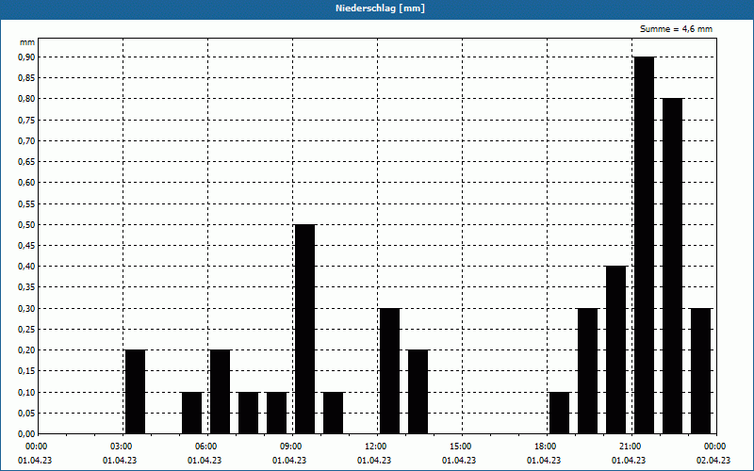The width and height of the screenshot is (754, 471).
Task: Click the bar reaching 0,40 mm
Action: pos(616,349)
